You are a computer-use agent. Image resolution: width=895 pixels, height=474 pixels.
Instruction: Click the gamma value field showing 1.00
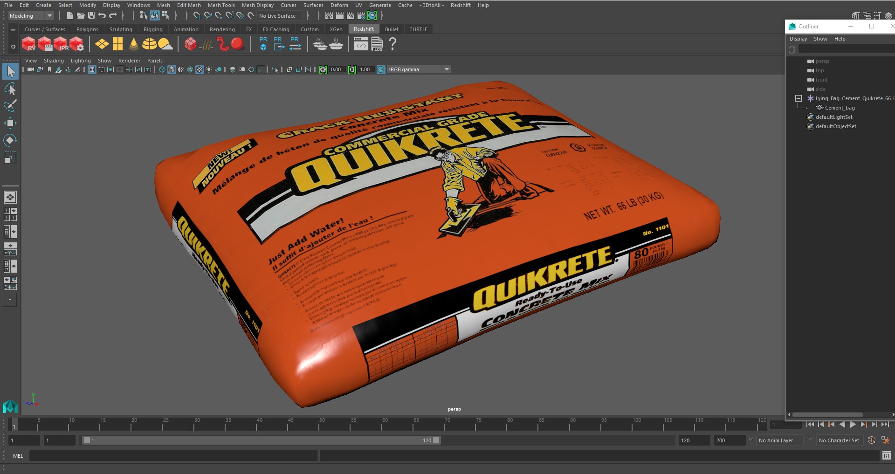pos(365,69)
